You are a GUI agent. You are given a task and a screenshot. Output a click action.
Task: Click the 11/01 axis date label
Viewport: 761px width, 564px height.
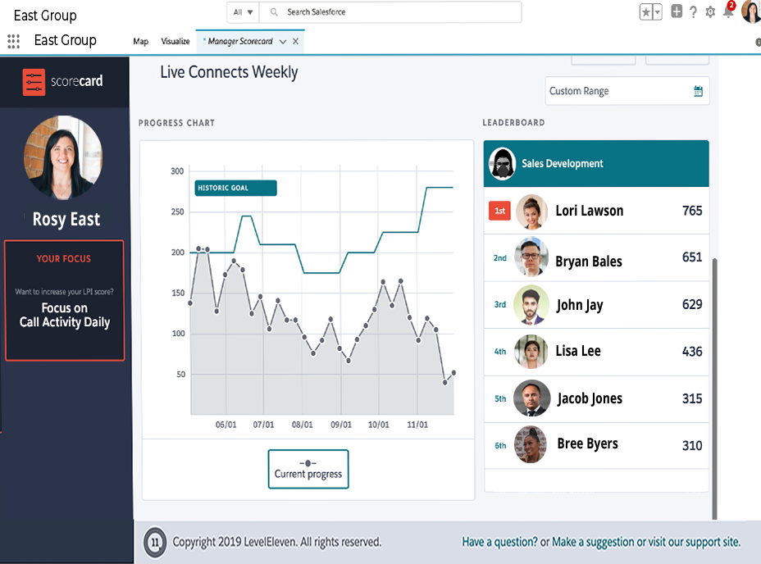click(417, 425)
